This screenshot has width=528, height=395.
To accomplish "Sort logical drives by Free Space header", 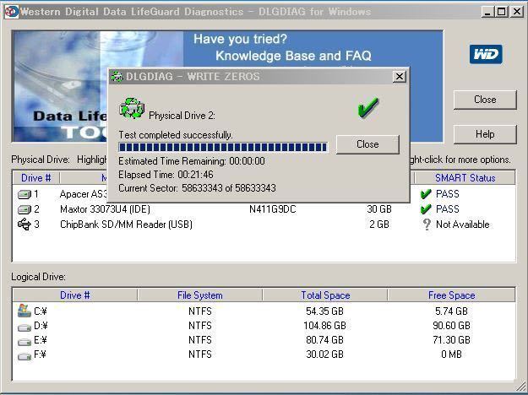I will (x=451, y=295).
